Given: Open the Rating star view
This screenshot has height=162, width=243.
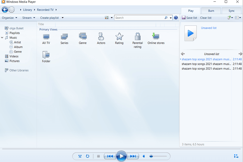Looking at the screenshot, I should click(x=119, y=38).
